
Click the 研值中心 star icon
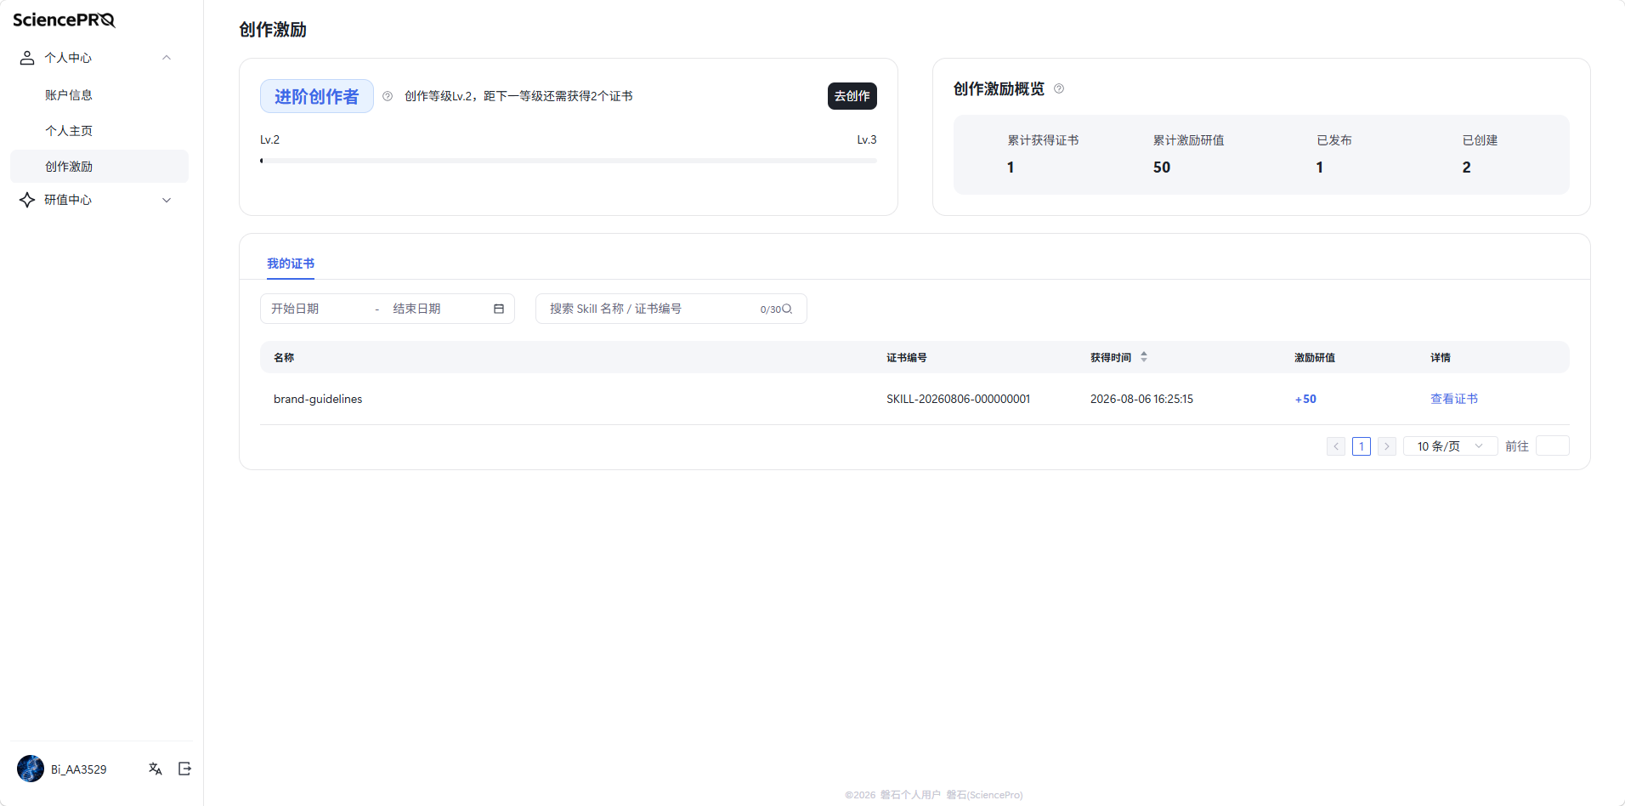pos(27,200)
